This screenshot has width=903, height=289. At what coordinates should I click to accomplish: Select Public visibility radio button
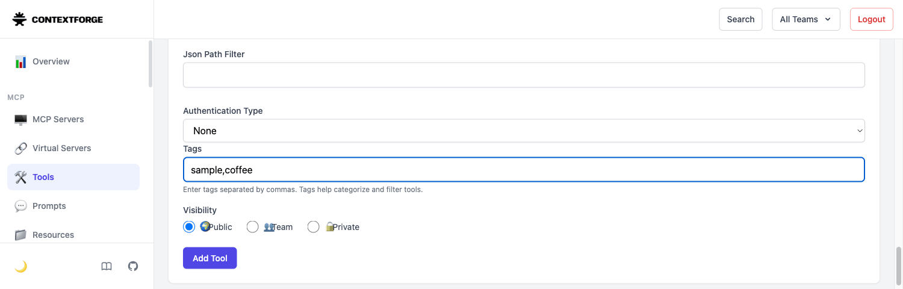point(189,227)
